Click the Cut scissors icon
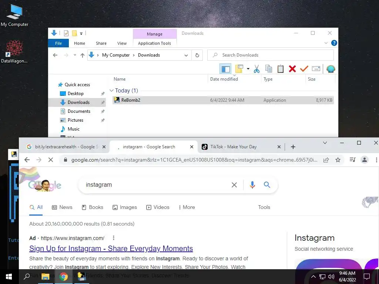 tap(256, 69)
